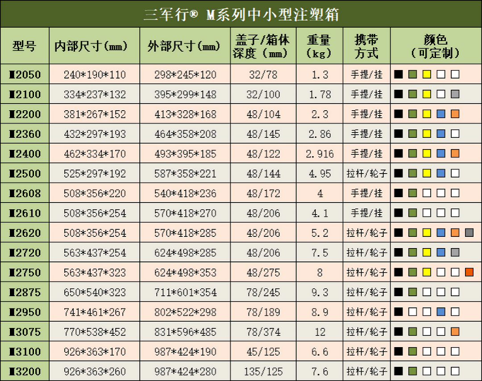This screenshot has height=381, width=482.
Task: Click the depth value 48/172
Action: click(263, 193)
